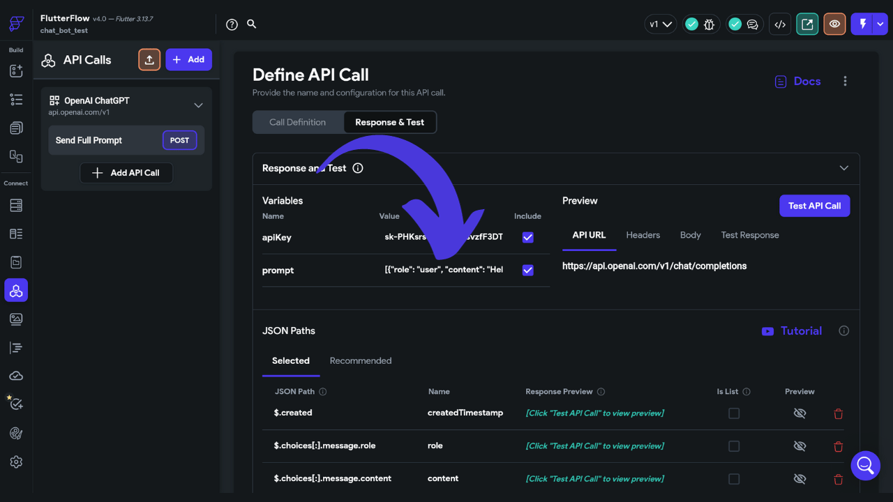Screen dimensions: 893x502
Task: Open the comments icon in top bar
Action: [752, 24]
